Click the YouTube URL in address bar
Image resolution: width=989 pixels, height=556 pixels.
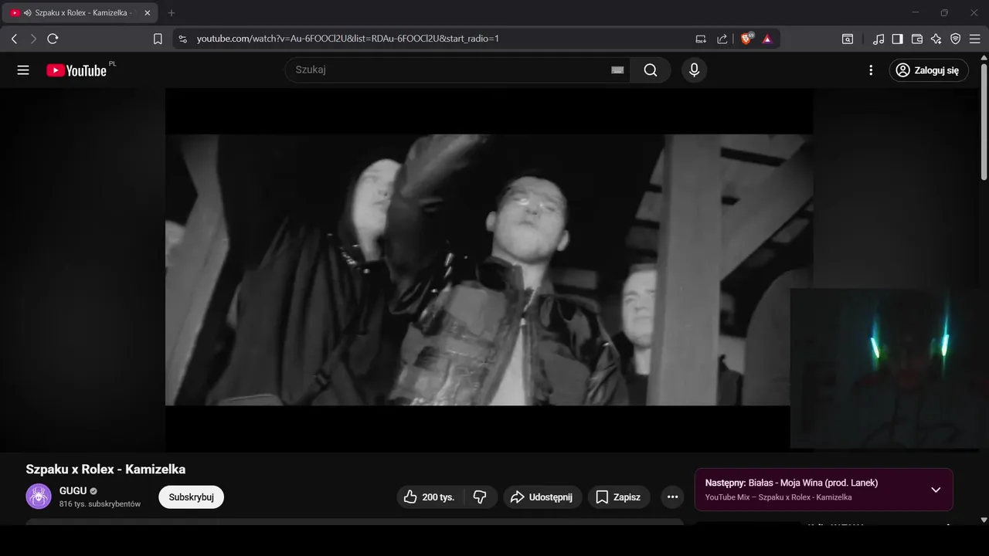(x=348, y=39)
